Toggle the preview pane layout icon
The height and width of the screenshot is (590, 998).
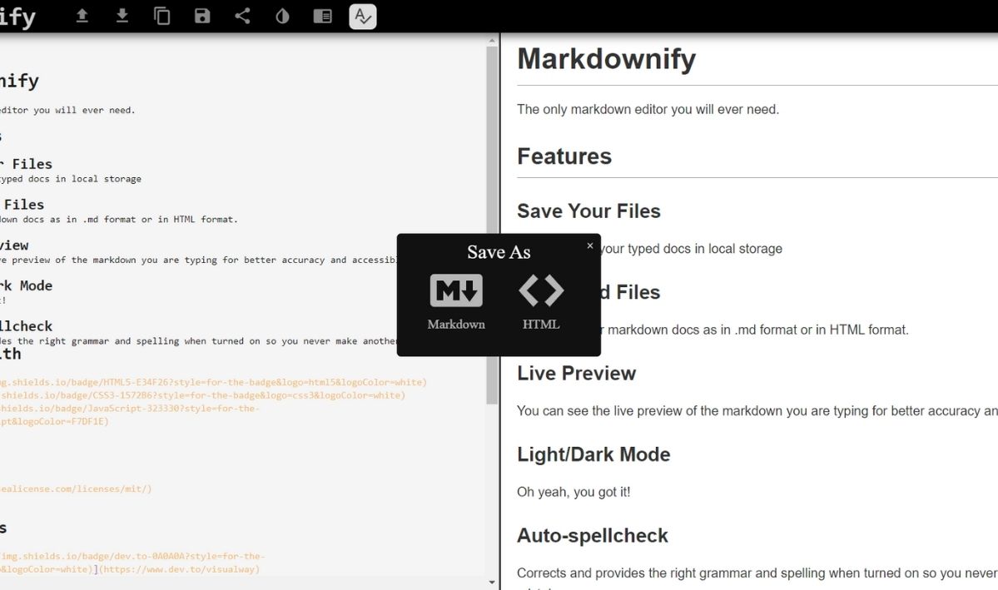point(322,16)
